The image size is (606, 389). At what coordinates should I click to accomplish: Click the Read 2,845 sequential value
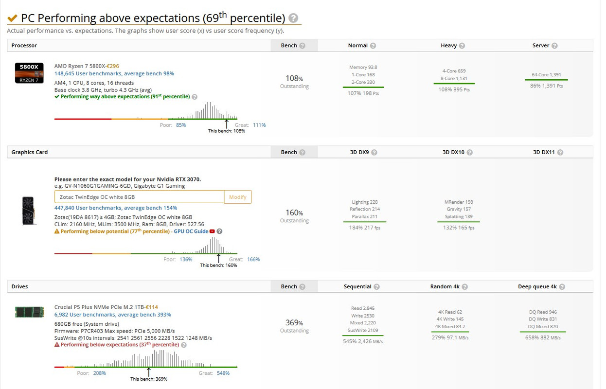pos(362,309)
